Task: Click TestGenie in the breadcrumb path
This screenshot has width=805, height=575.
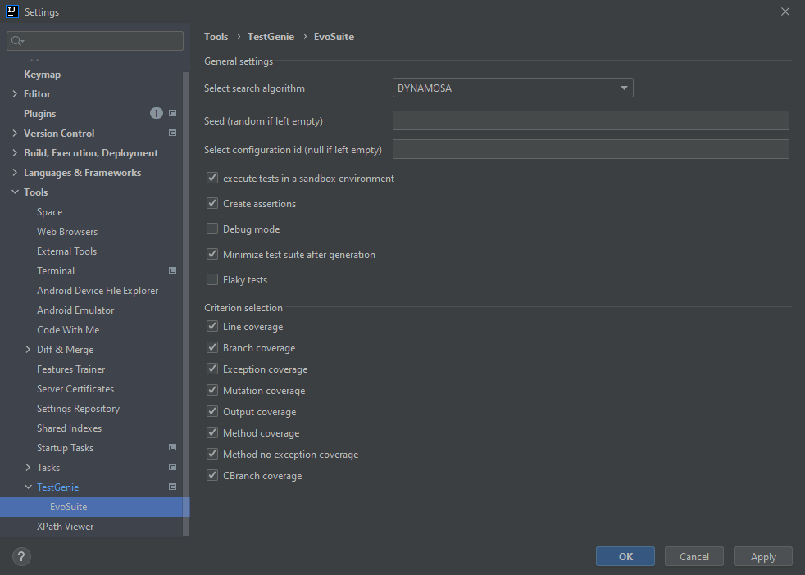Action: click(x=271, y=36)
